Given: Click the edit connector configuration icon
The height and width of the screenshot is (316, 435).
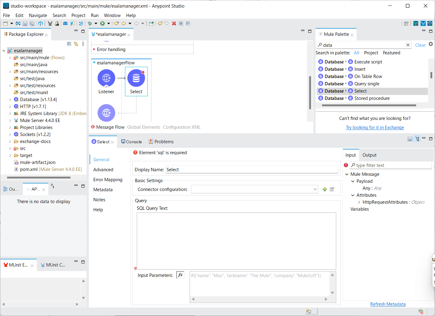Looking at the screenshot, I should tap(332, 189).
